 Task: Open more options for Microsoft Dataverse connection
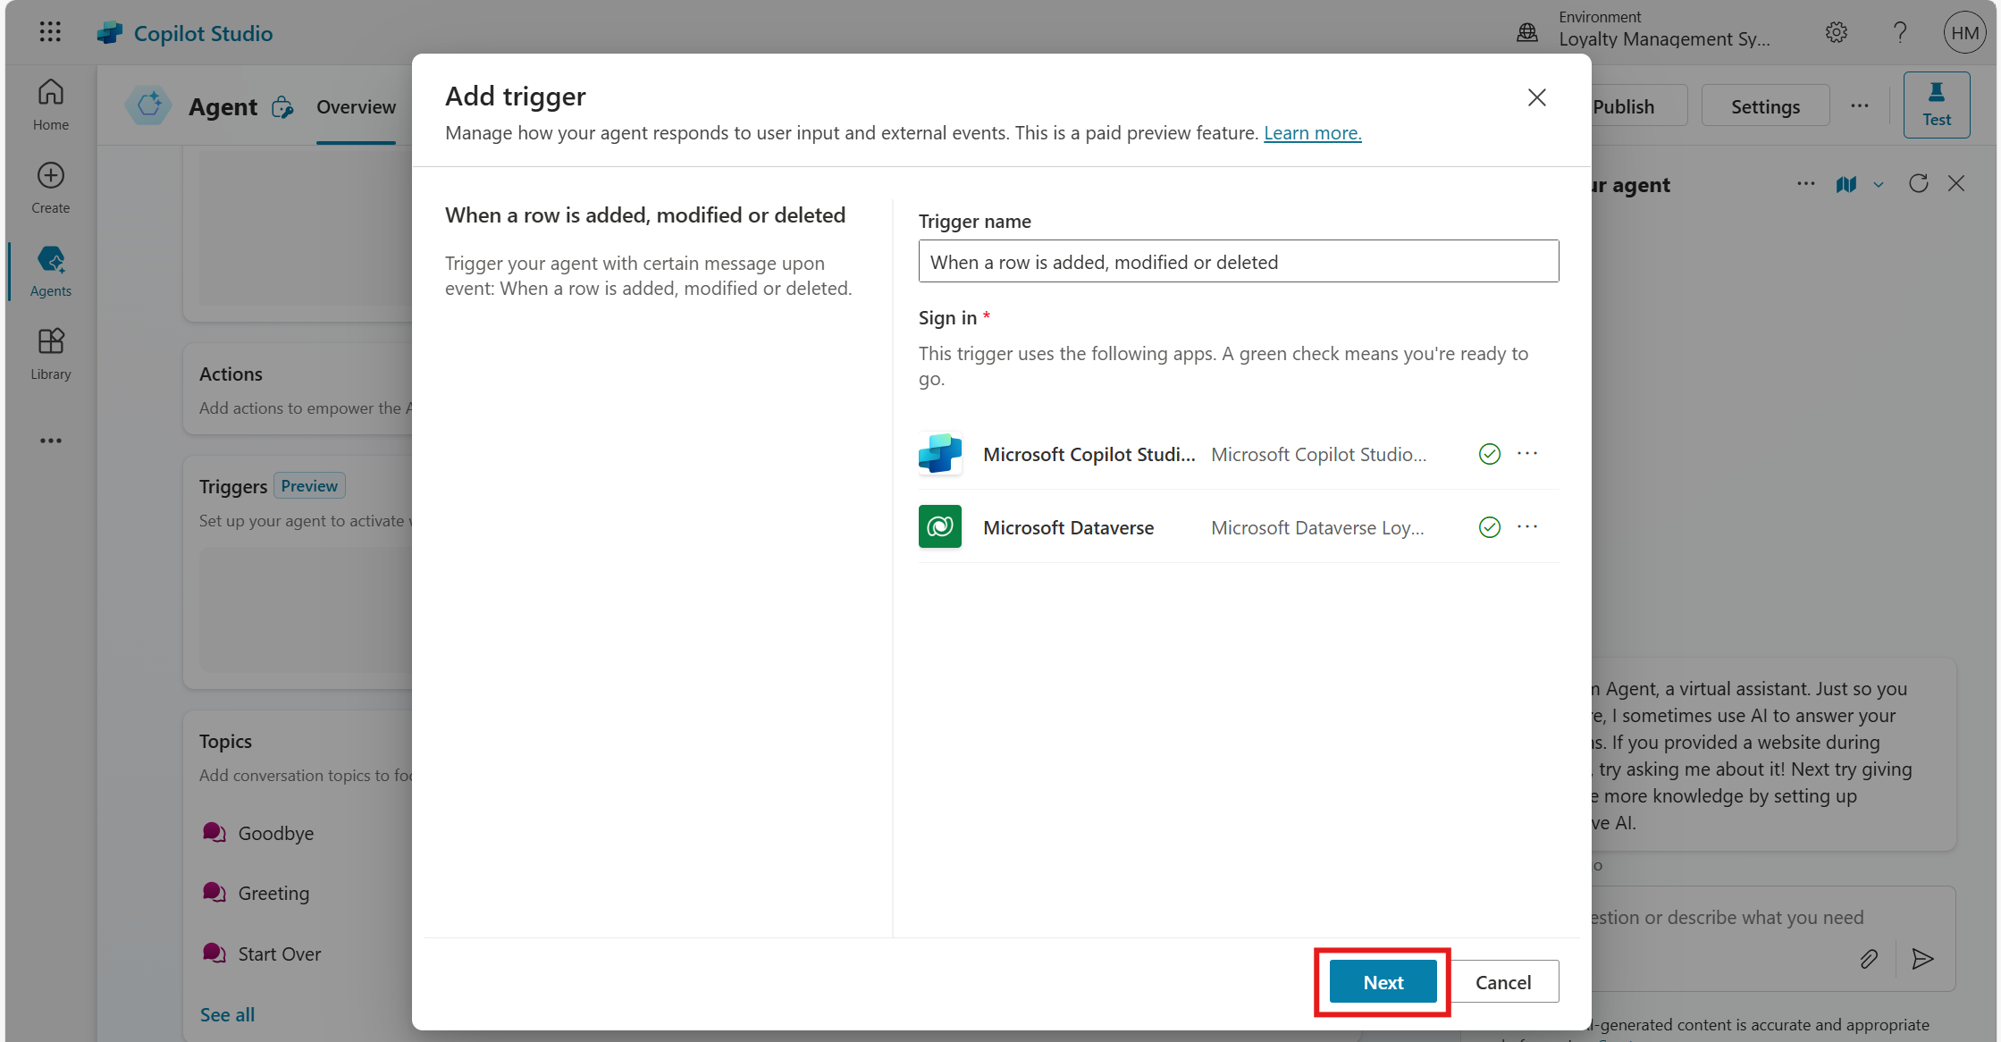pos(1527,527)
